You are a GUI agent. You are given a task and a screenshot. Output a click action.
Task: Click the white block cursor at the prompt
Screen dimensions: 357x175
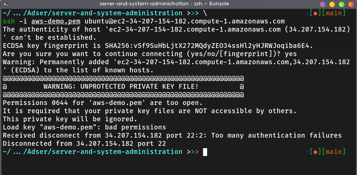coord(205,152)
